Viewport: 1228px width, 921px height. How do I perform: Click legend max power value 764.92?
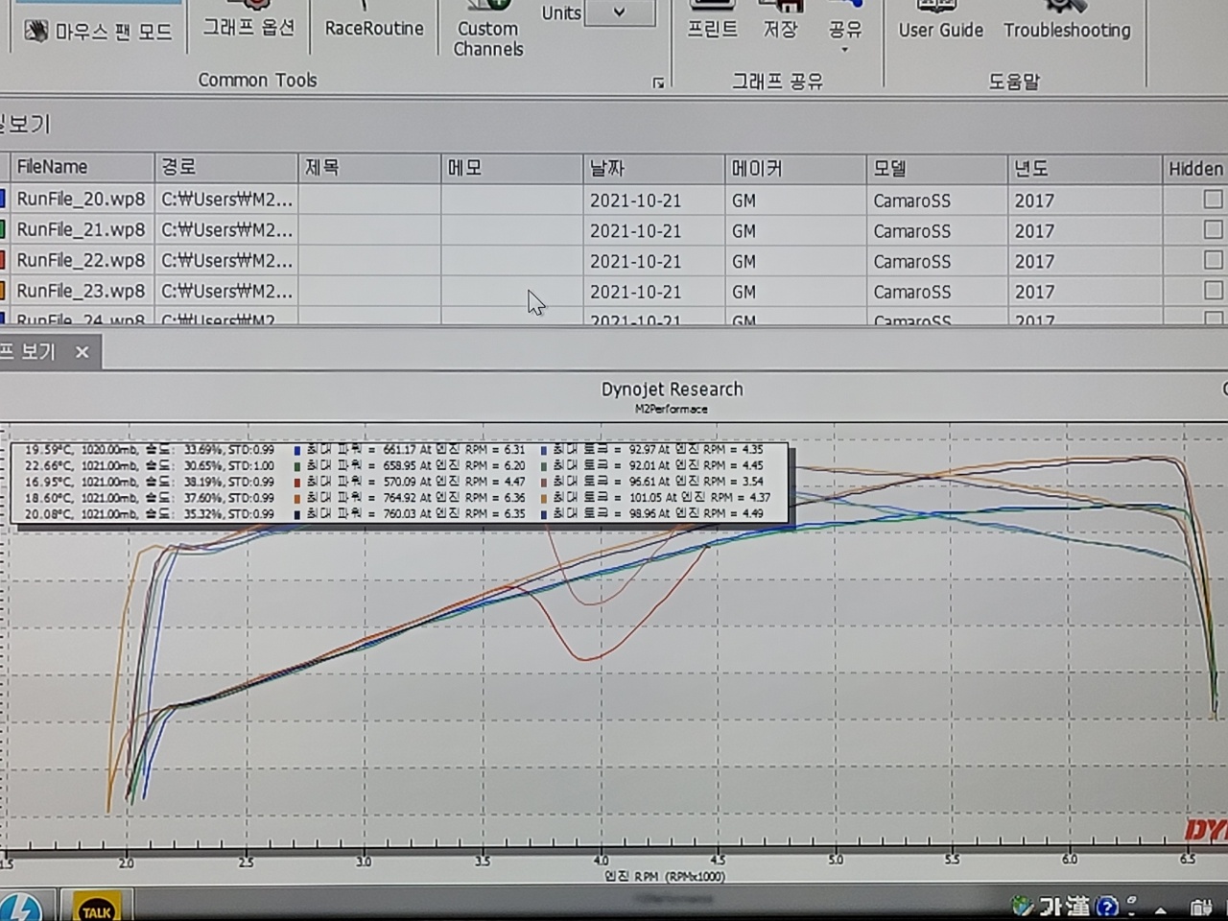pos(399,498)
